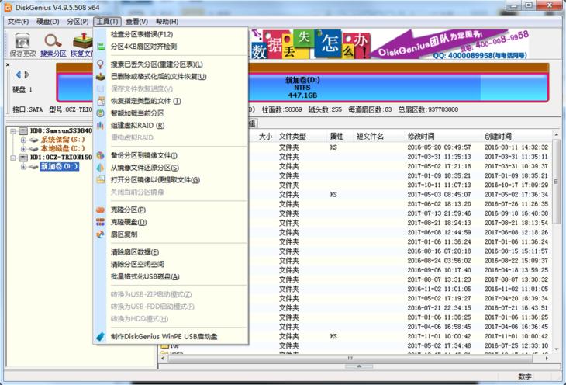The image size is (566, 385).
Task: Click the 克隆分区 icon
Action: [x=101, y=210]
